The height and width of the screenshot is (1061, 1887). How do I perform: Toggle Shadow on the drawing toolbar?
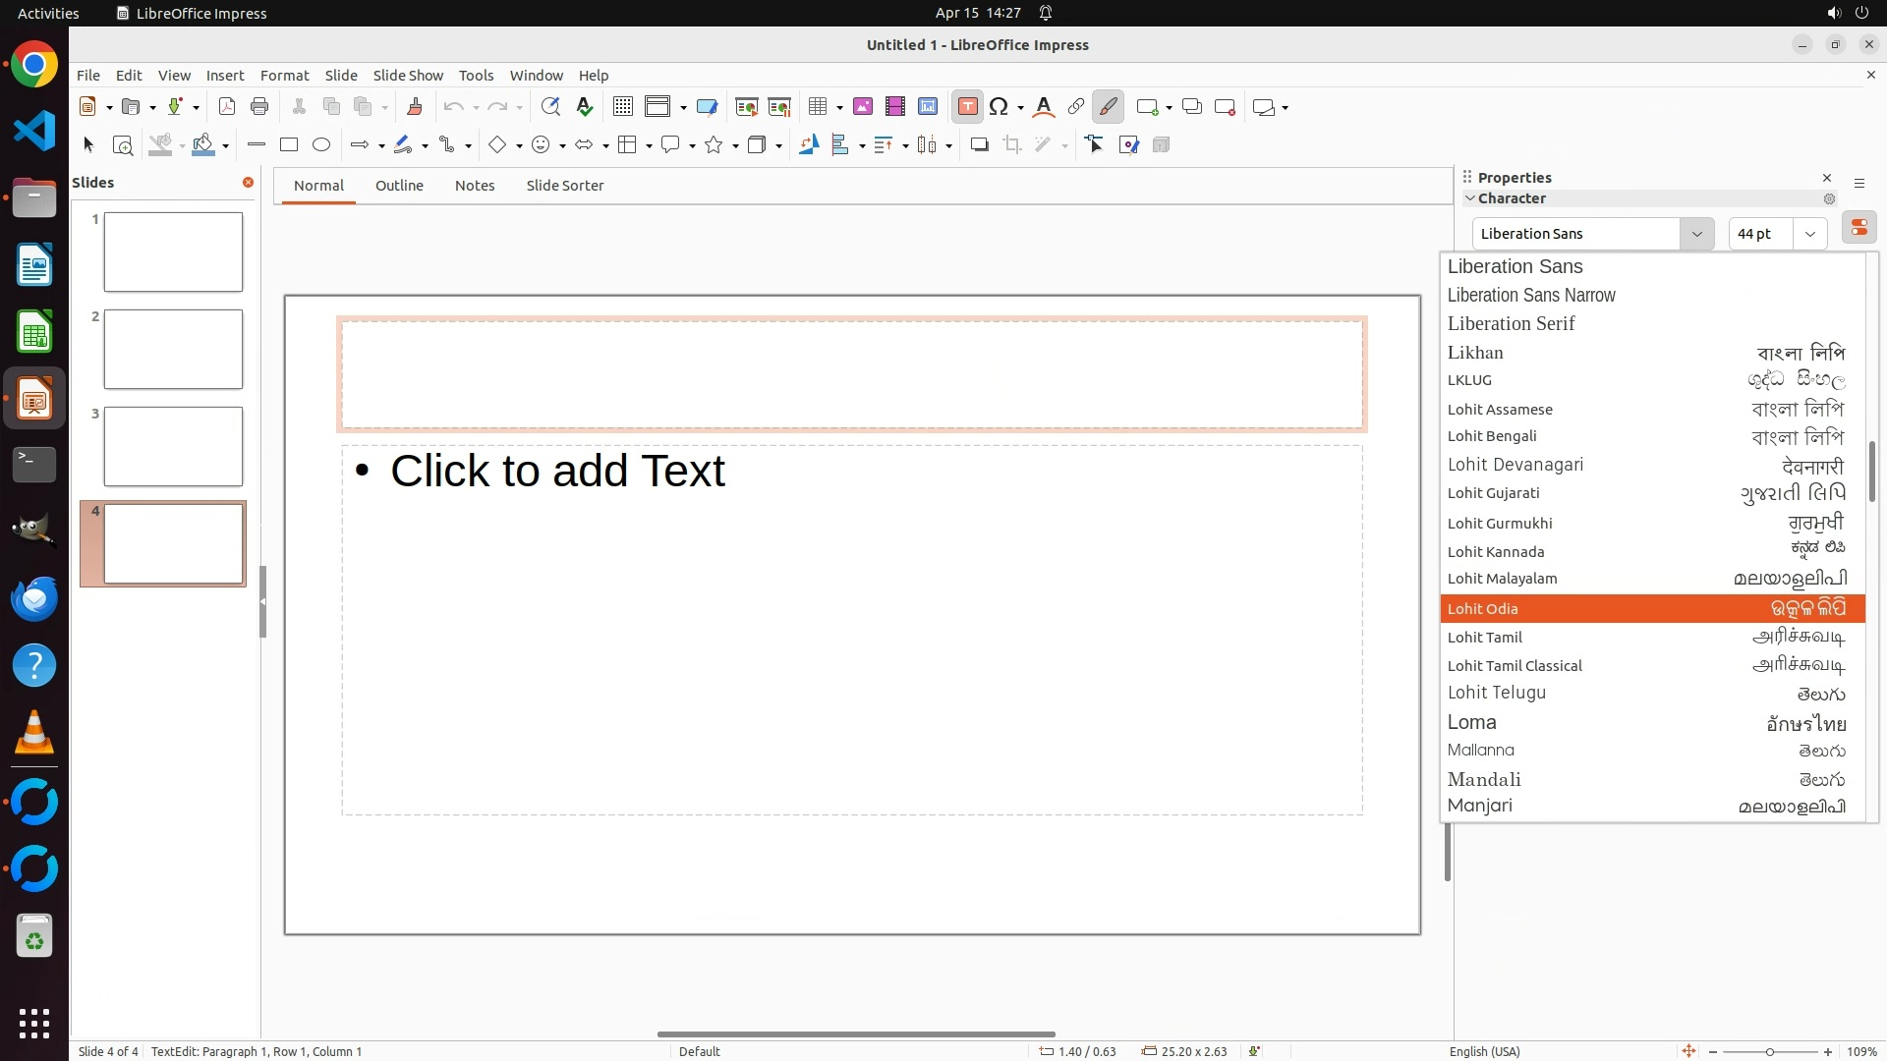tap(979, 145)
